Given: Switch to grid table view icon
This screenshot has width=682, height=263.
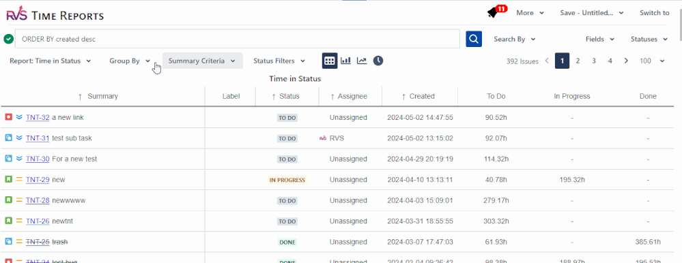Looking at the screenshot, I should 330,61.
